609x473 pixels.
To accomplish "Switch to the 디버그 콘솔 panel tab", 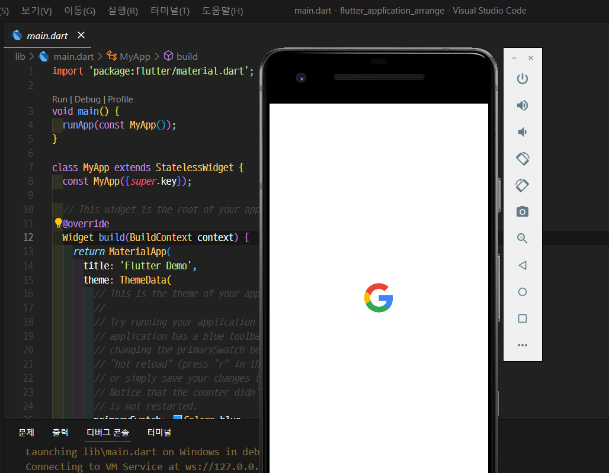I will (108, 432).
